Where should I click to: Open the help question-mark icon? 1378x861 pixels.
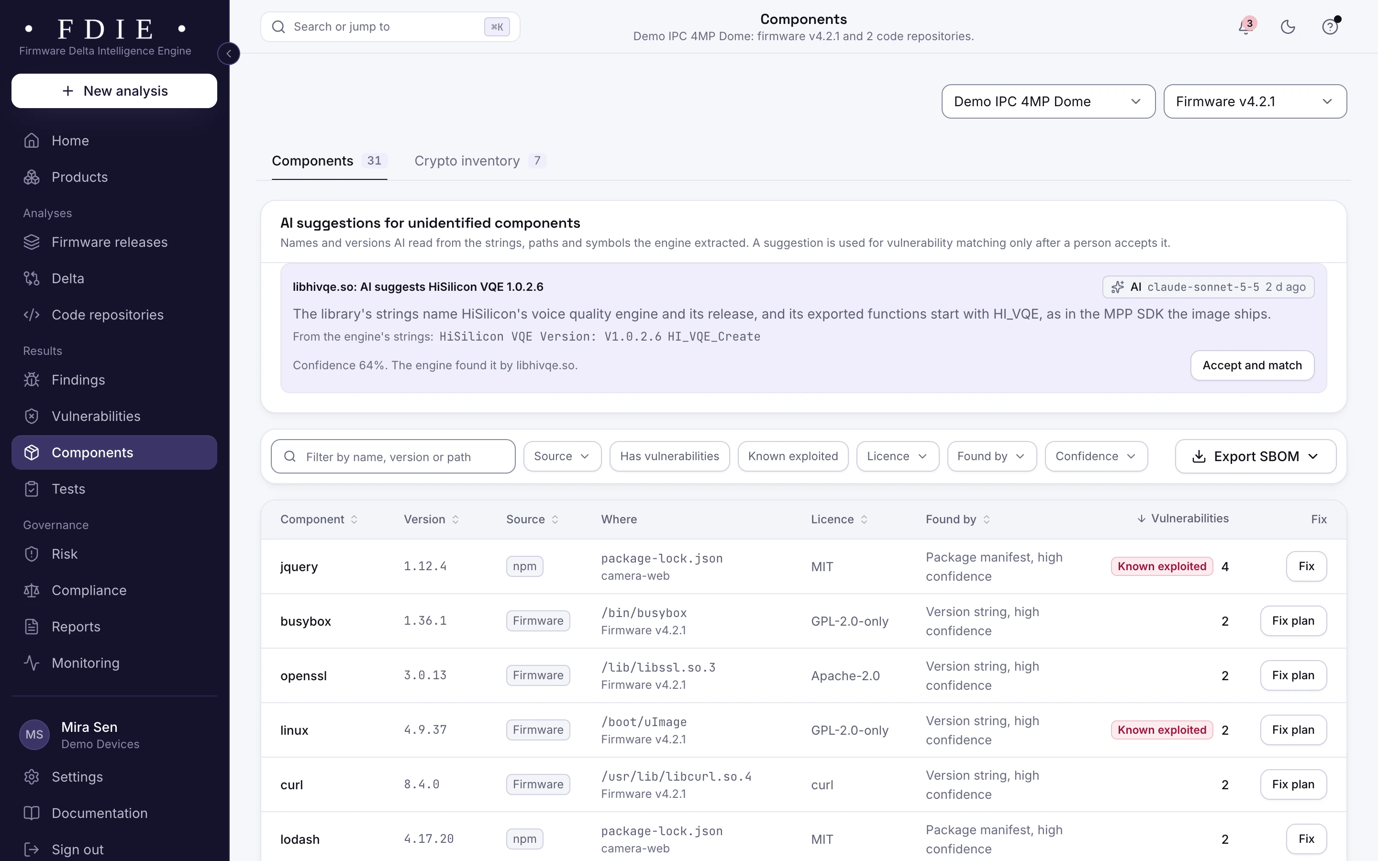point(1330,27)
